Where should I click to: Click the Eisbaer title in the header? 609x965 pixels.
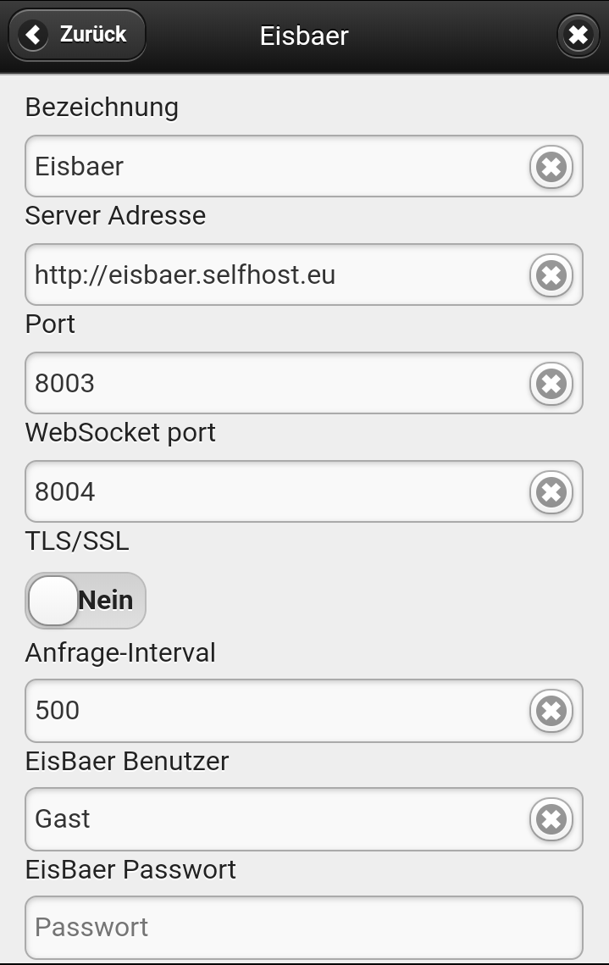[304, 36]
